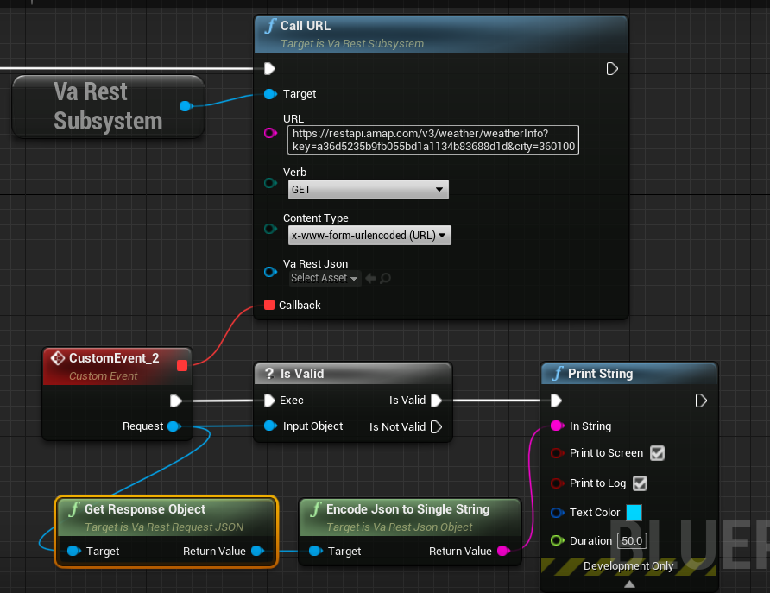The height and width of the screenshot is (593, 770).
Task: Open the Text Color swatch picker
Action: click(634, 513)
